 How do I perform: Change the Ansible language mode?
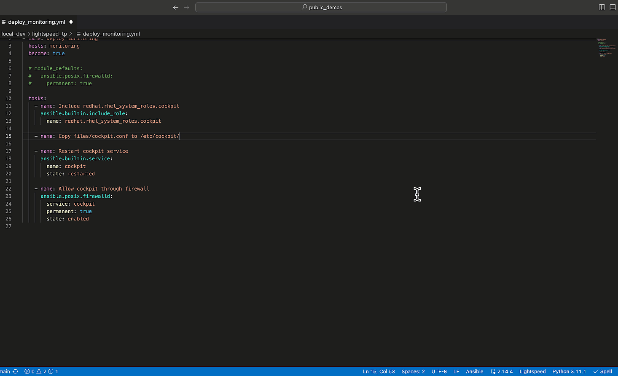(474, 371)
